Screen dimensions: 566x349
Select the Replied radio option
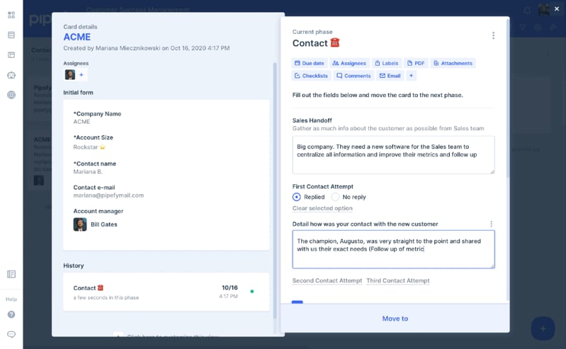(x=297, y=197)
